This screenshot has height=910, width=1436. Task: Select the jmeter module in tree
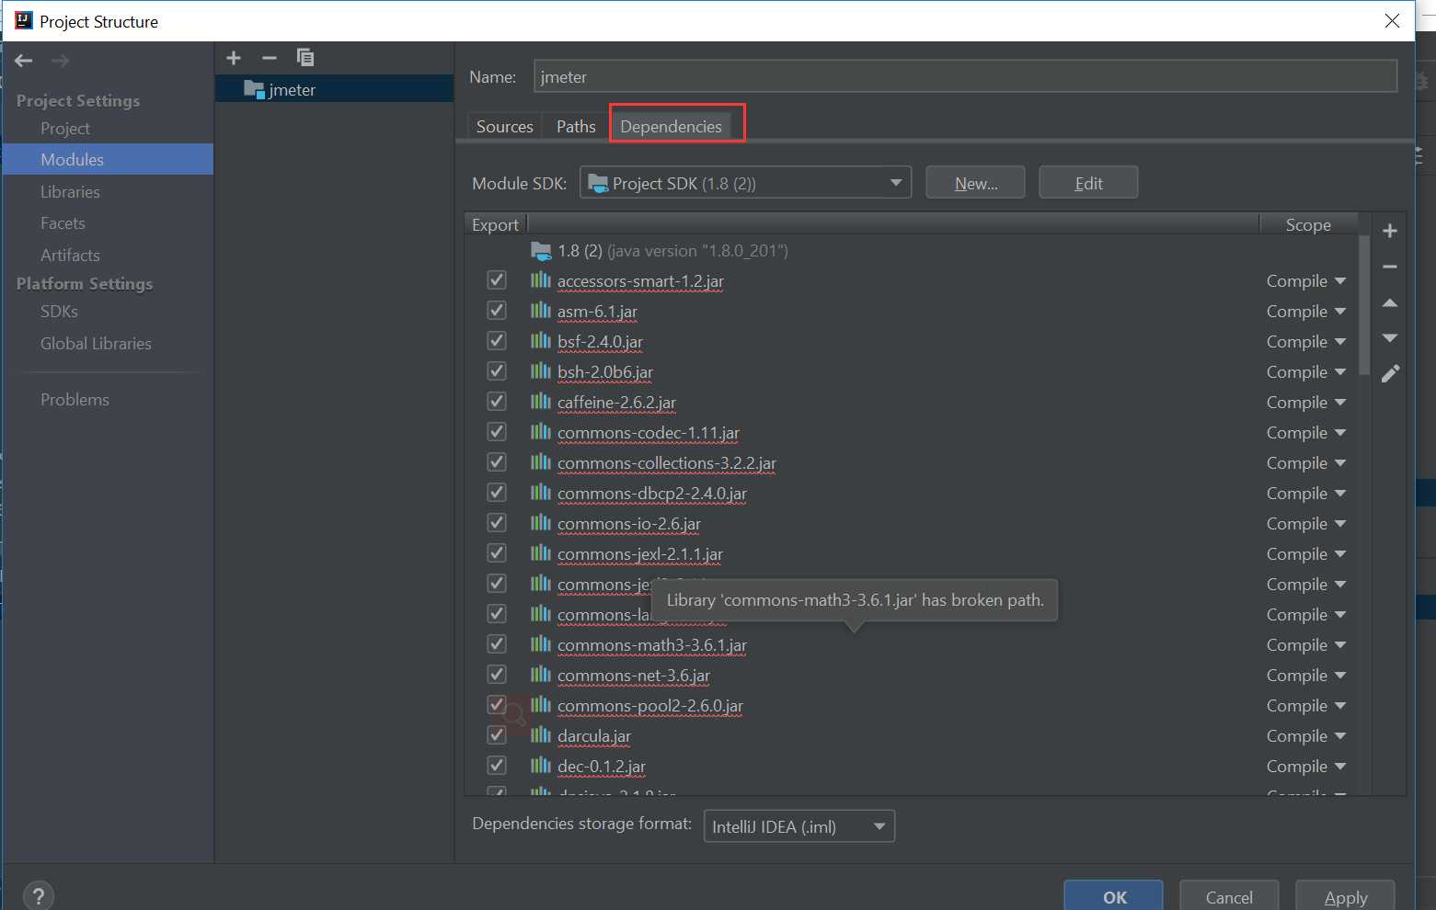click(334, 89)
